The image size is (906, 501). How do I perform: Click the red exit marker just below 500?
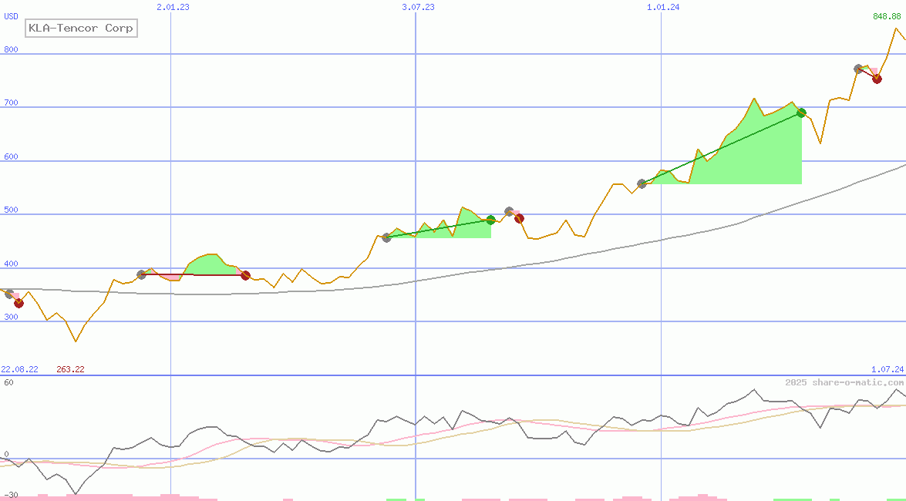(x=519, y=218)
